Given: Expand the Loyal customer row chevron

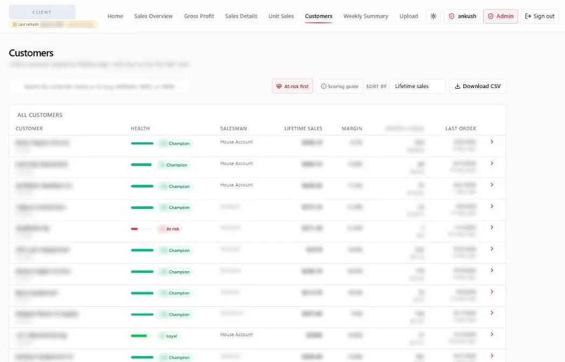Looking at the screenshot, I should point(492,335).
